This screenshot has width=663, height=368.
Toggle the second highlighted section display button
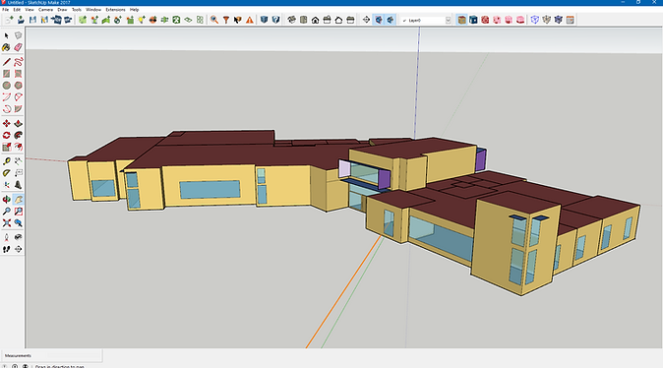(x=391, y=20)
